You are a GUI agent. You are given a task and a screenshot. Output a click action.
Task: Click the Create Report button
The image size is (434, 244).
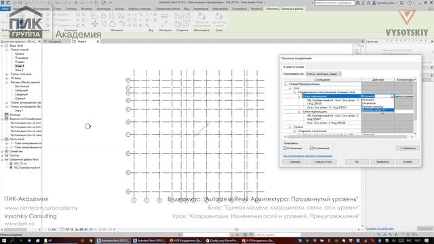tap(323, 161)
